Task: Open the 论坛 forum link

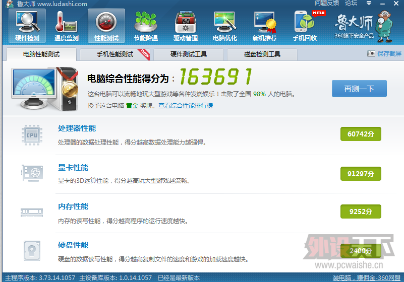Action: [351, 3]
